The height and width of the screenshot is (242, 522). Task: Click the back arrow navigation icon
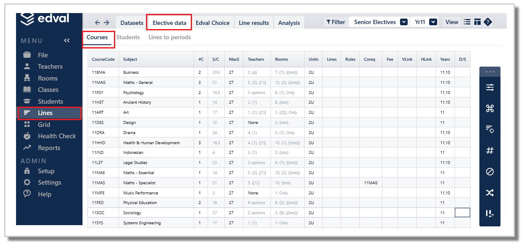pyautogui.click(x=97, y=23)
